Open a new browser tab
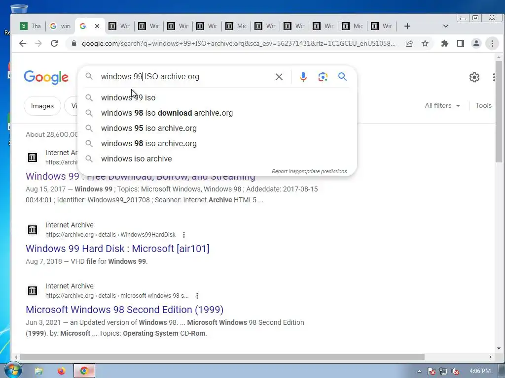This screenshot has width=505, height=378. [407, 26]
